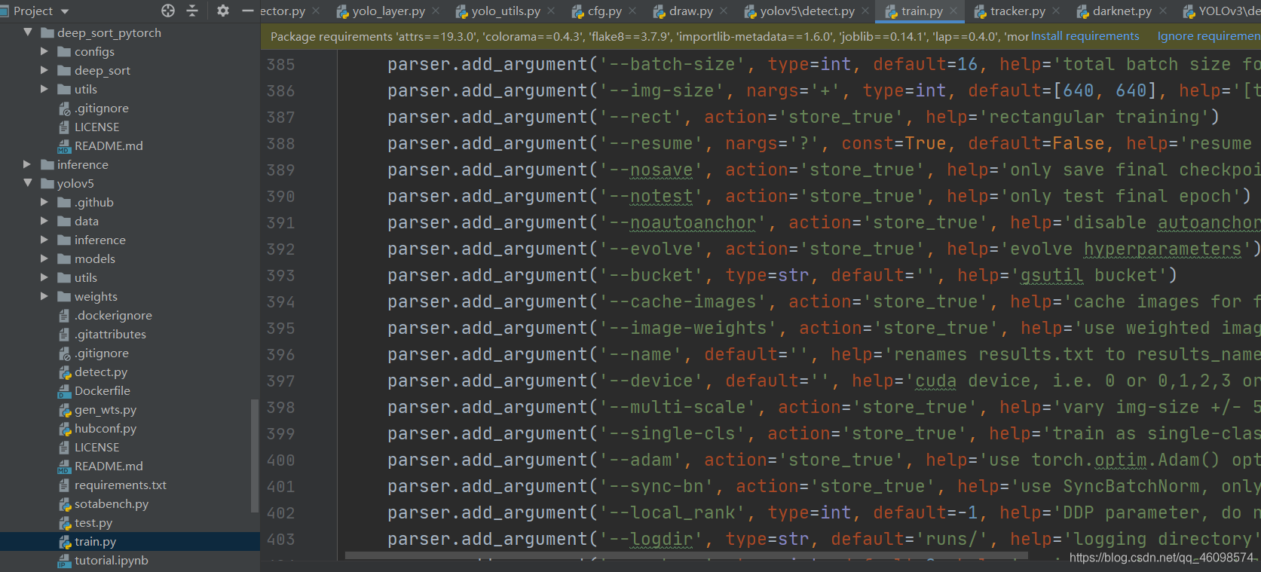Screen dimensions: 1261x572
Task: Expand the deep_sort folder
Action: pos(44,70)
